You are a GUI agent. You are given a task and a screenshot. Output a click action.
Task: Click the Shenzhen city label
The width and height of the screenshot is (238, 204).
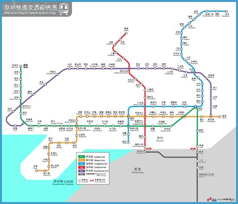click(160, 139)
